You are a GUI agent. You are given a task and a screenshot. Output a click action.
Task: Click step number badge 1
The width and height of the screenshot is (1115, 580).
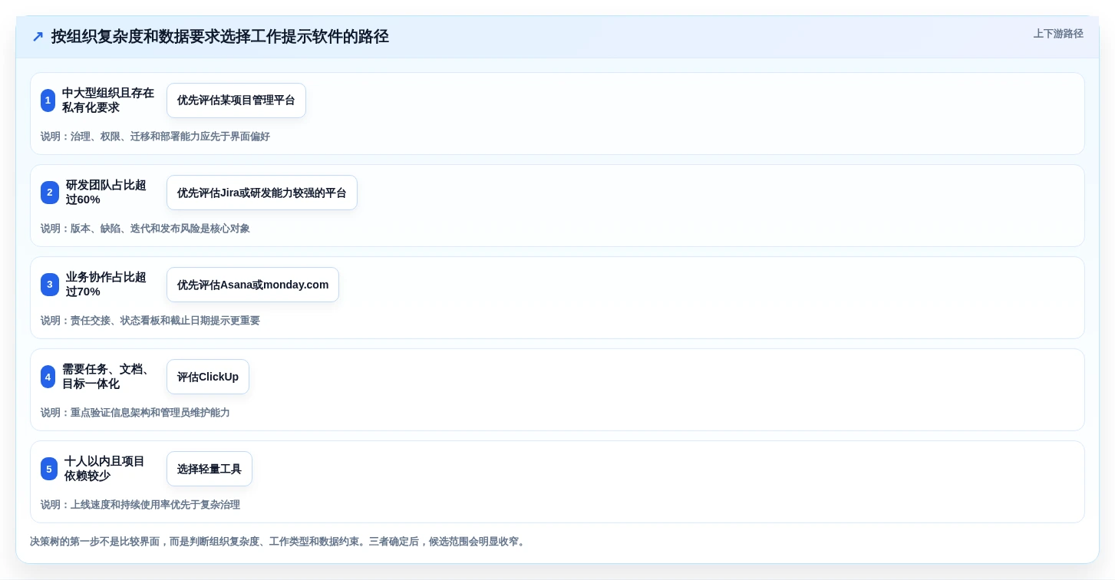pyautogui.click(x=48, y=101)
